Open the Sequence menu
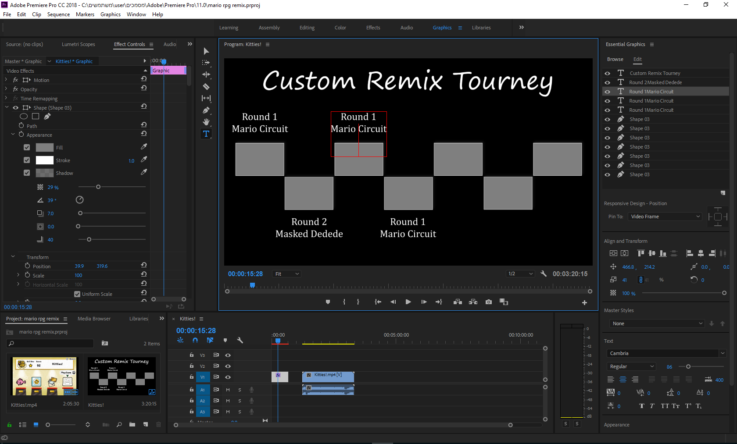Screen dimensions: 737x444 click(58, 14)
